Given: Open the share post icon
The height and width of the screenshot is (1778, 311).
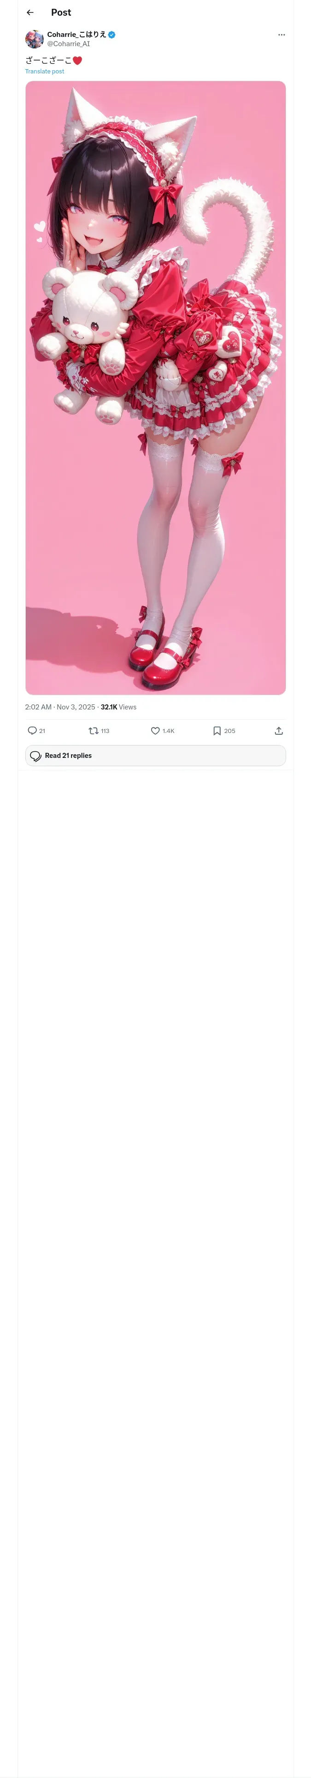Looking at the screenshot, I should 279,730.
